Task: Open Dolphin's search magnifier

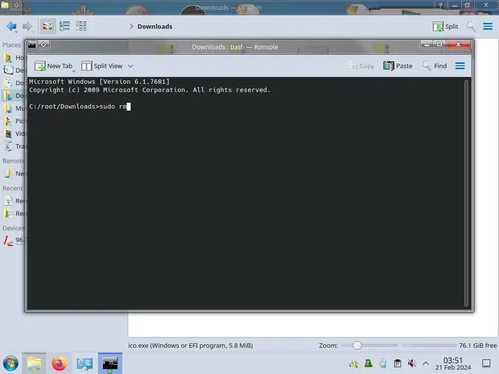Action: pos(471,26)
